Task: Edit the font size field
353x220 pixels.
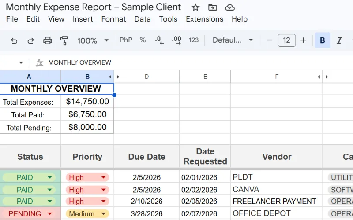Action: point(286,40)
